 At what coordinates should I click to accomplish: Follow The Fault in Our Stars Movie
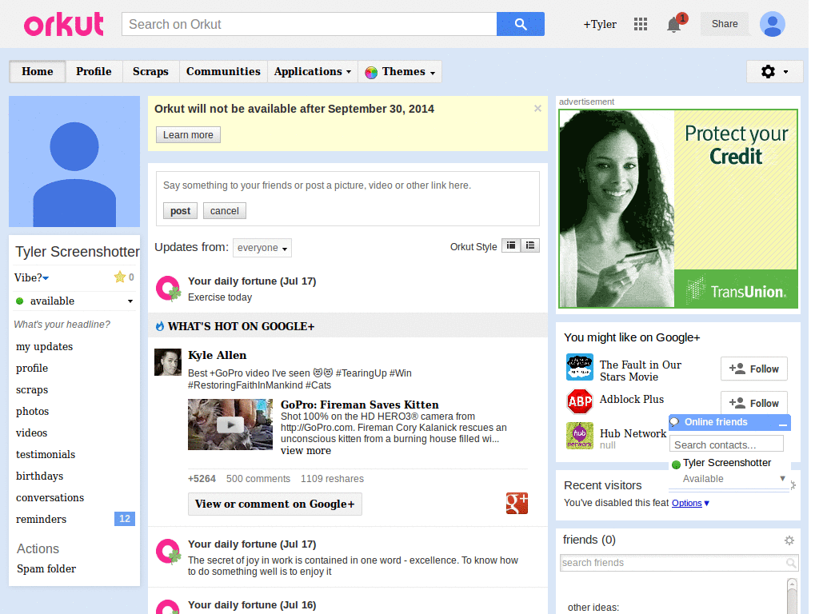(x=753, y=369)
